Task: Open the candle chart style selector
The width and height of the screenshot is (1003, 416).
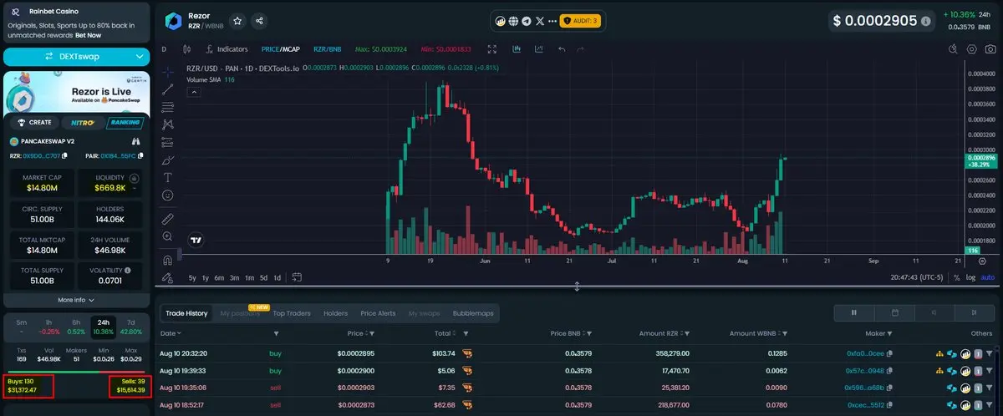Action: coord(186,49)
